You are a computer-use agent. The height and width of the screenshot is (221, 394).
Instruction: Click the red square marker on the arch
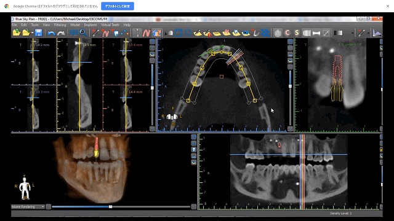pyautogui.click(x=222, y=76)
